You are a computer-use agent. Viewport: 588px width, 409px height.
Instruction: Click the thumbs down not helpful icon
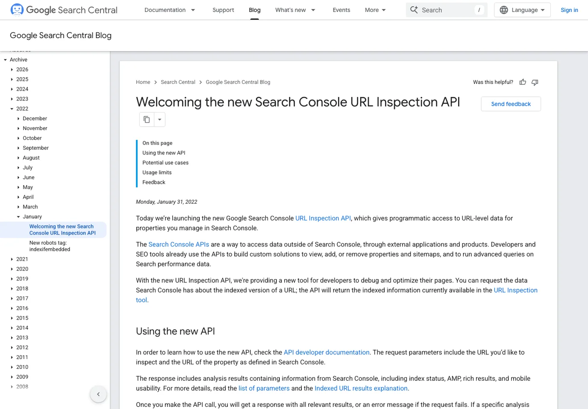[x=535, y=82]
